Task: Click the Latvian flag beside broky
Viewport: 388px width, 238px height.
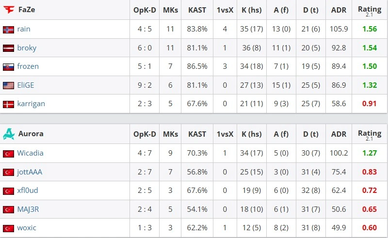Action: coord(8,48)
